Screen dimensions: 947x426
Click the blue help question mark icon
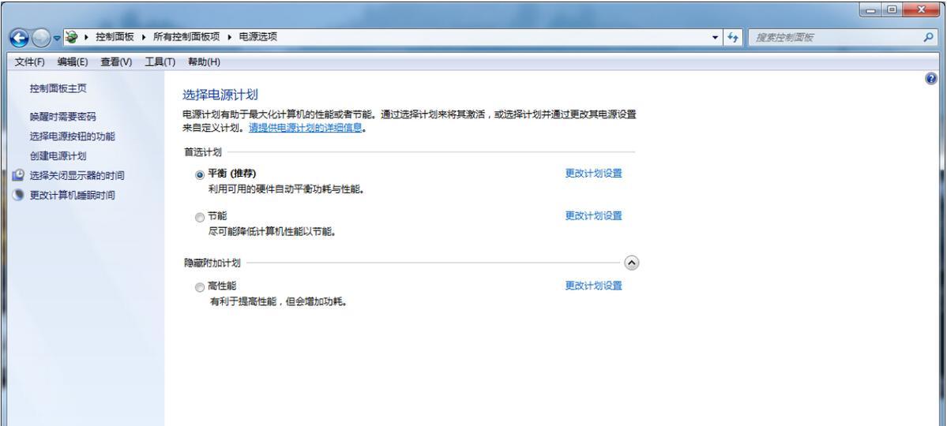[931, 79]
